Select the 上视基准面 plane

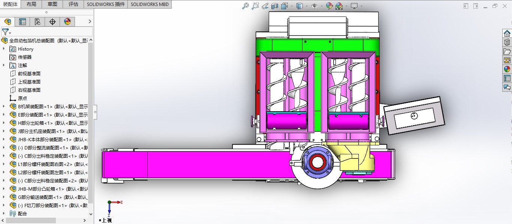click(25, 82)
